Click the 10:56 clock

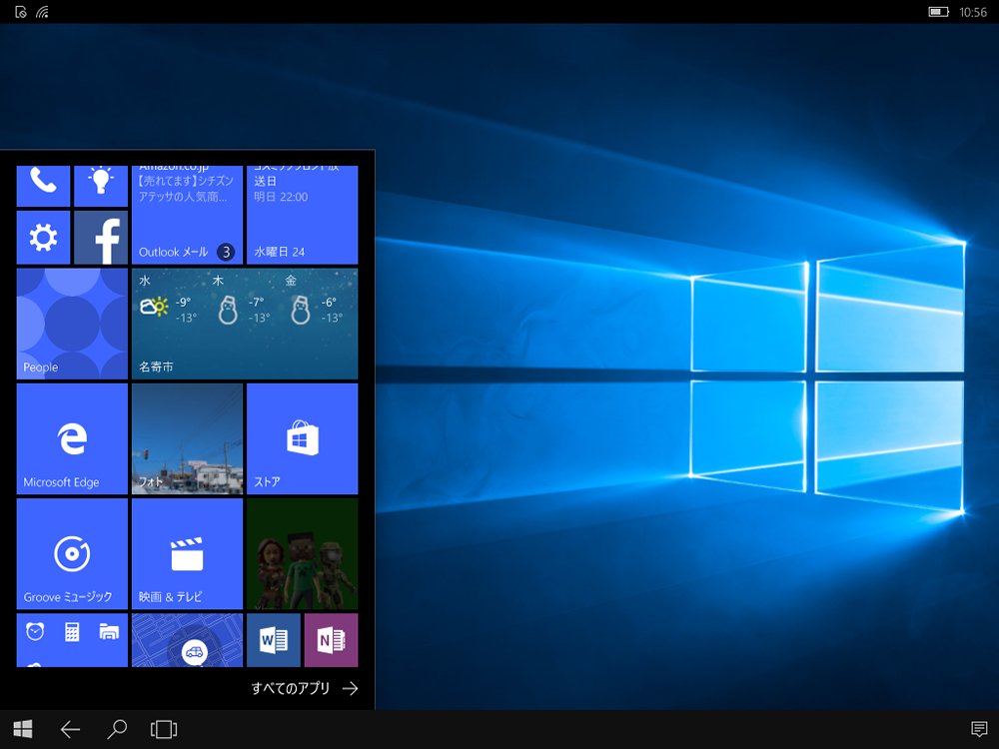[973, 12]
